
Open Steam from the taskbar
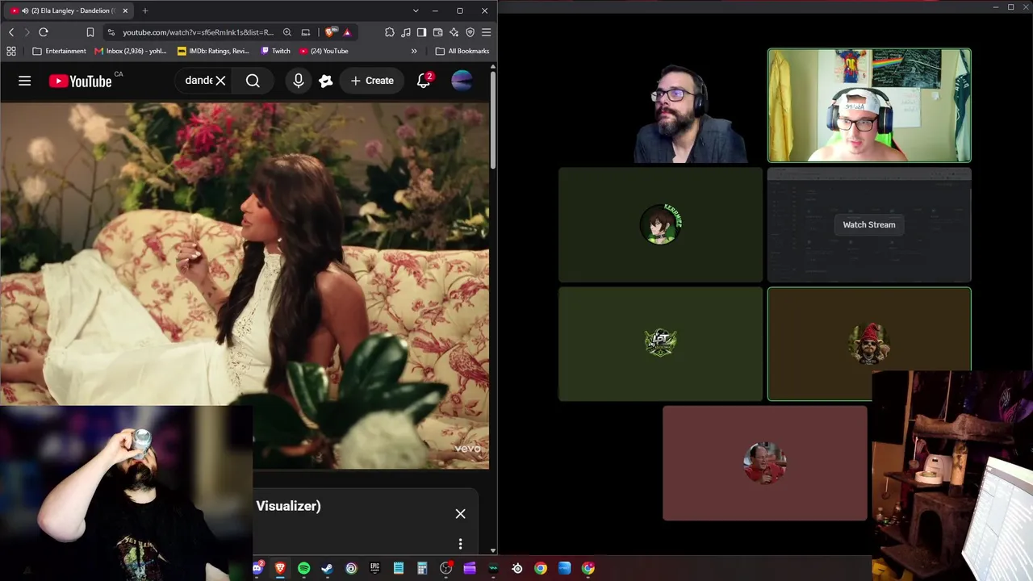pyautogui.click(x=327, y=568)
